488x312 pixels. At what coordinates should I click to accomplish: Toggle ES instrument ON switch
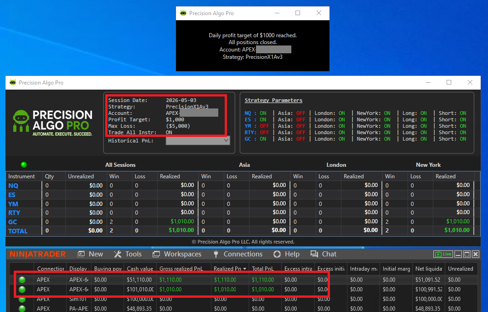(x=263, y=120)
